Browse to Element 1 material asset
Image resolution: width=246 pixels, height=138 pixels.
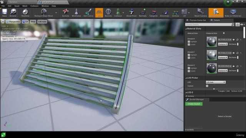coord(238,53)
